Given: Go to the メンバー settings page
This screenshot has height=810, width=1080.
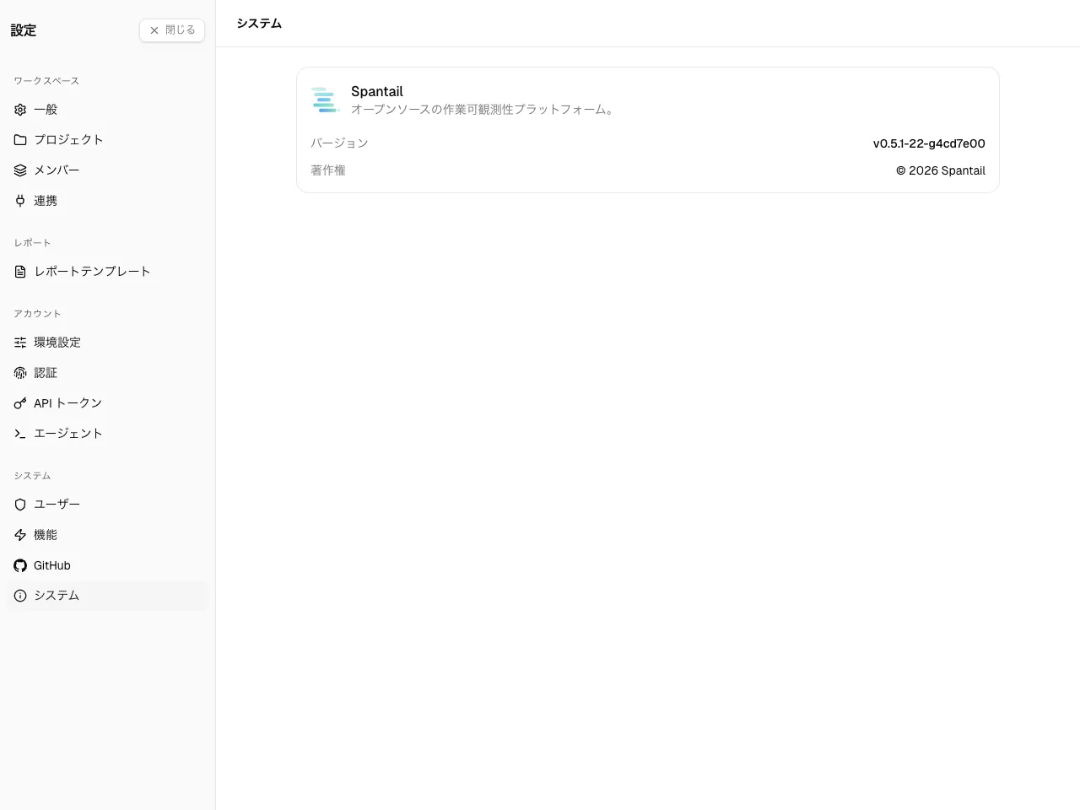Looking at the screenshot, I should pyautogui.click(x=106, y=170).
